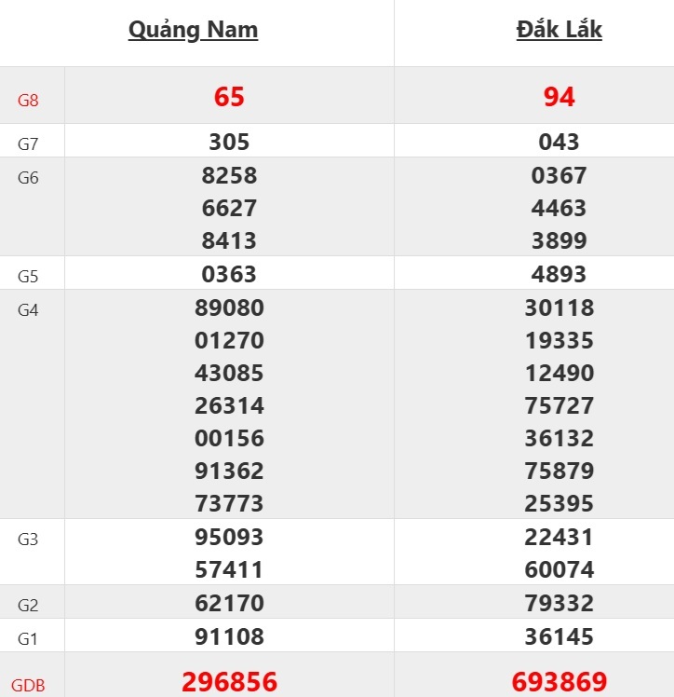Click Quảng Nam special prize 296856
674x697 pixels.
tap(229, 681)
